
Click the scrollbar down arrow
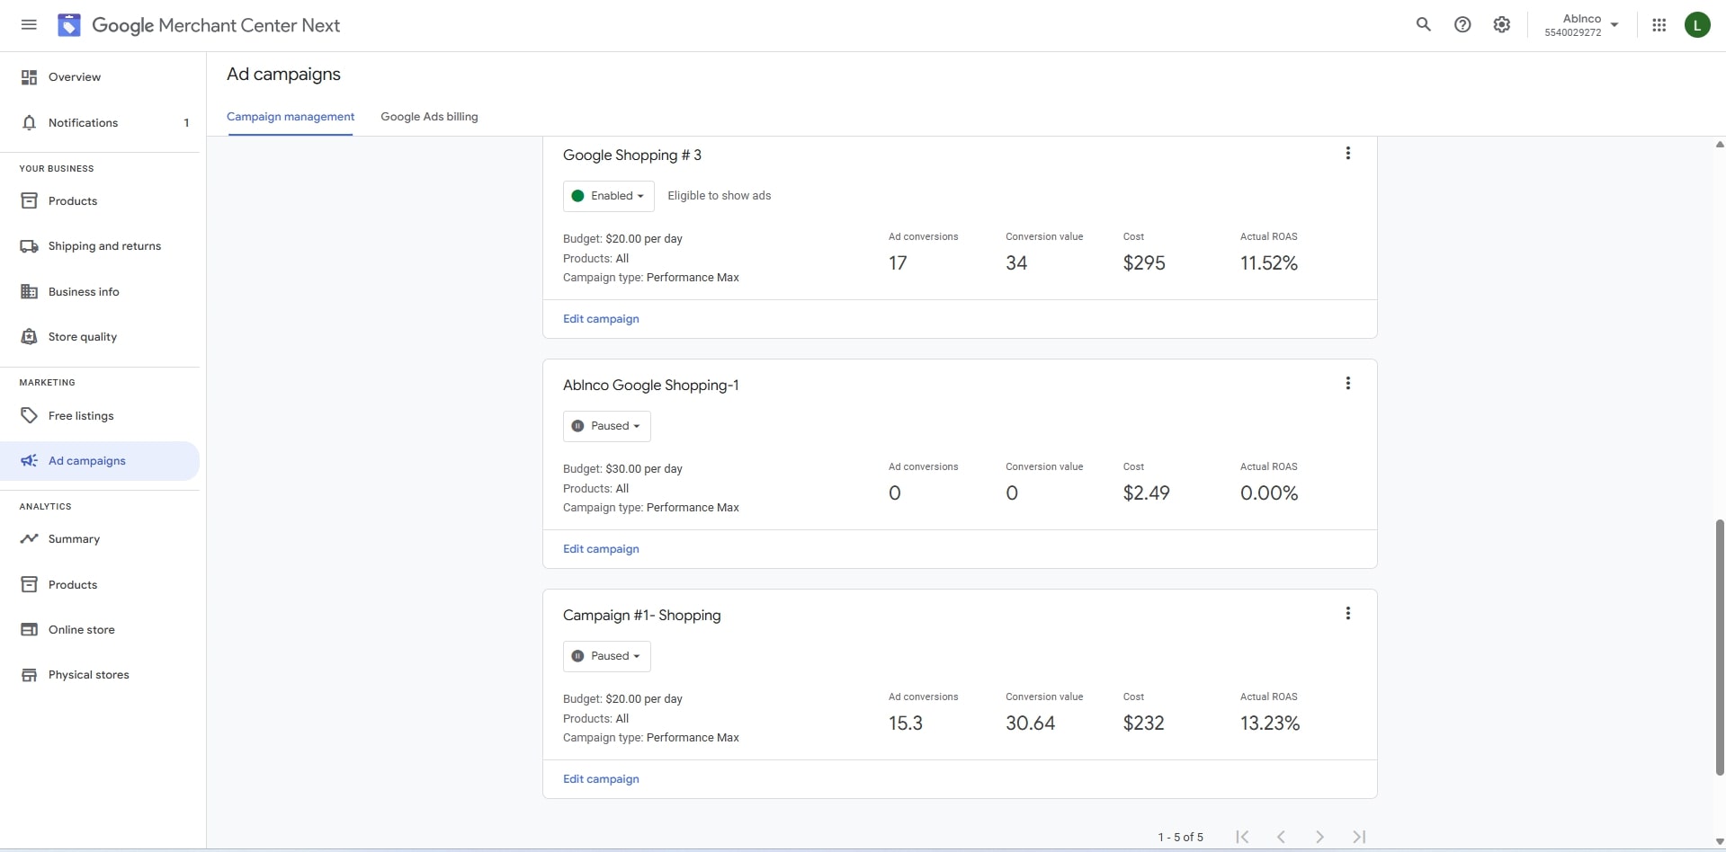(1720, 842)
